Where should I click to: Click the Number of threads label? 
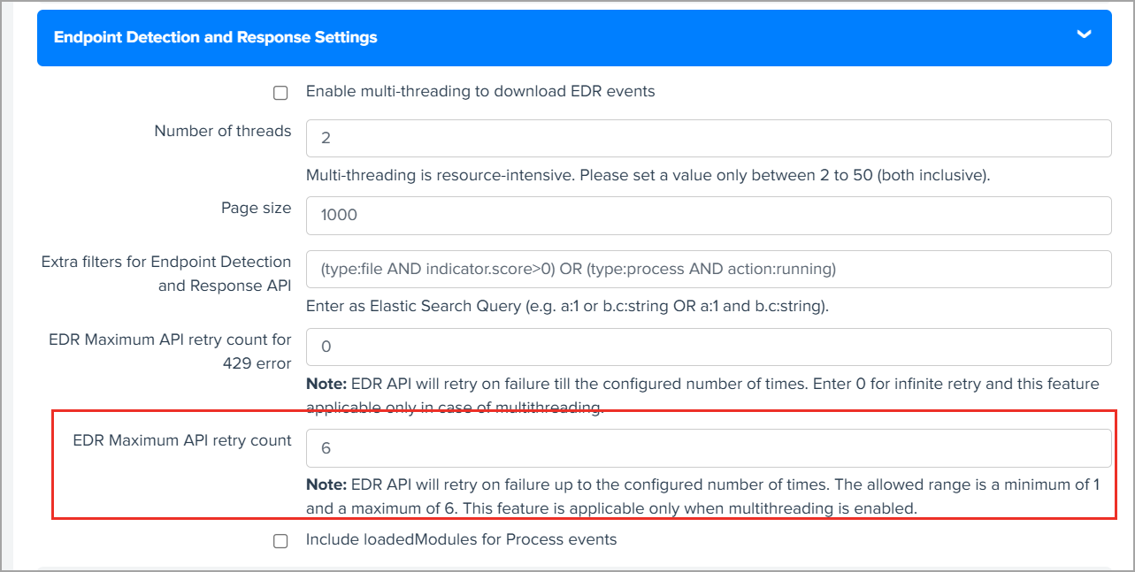tap(222, 131)
